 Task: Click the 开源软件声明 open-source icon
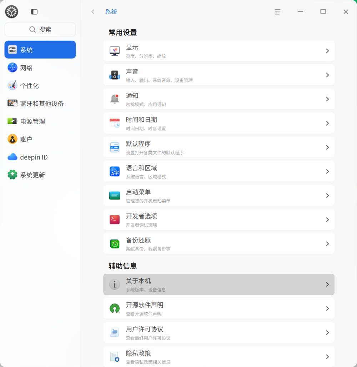(115, 308)
